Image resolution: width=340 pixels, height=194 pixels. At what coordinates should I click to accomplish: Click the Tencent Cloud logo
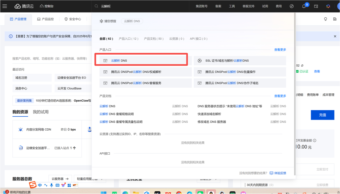(24, 6)
